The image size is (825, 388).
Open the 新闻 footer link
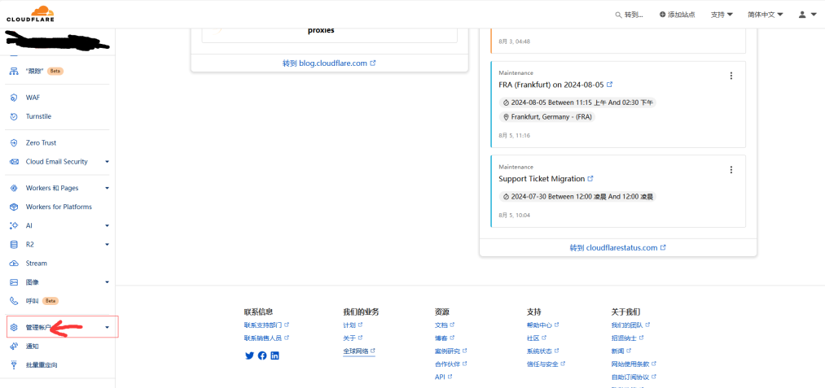point(621,351)
